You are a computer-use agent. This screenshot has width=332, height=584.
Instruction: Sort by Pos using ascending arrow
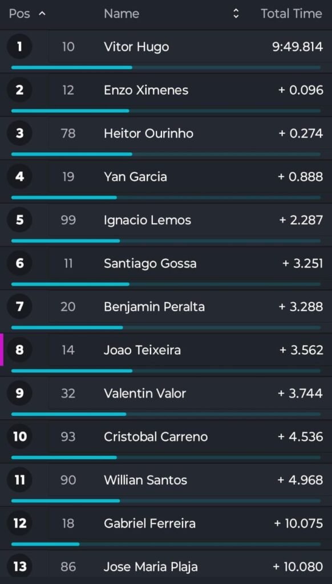42,14
